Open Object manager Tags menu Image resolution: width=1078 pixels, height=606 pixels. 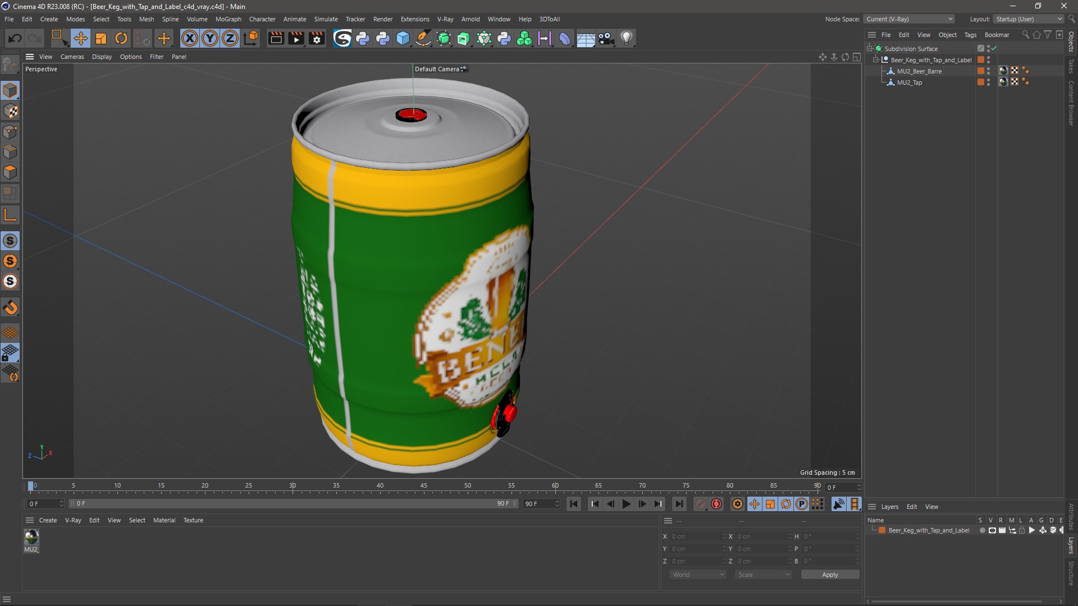[x=970, y=35]
